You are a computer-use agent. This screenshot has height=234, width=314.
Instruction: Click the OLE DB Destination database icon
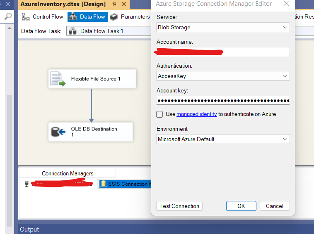coord(58,132)
